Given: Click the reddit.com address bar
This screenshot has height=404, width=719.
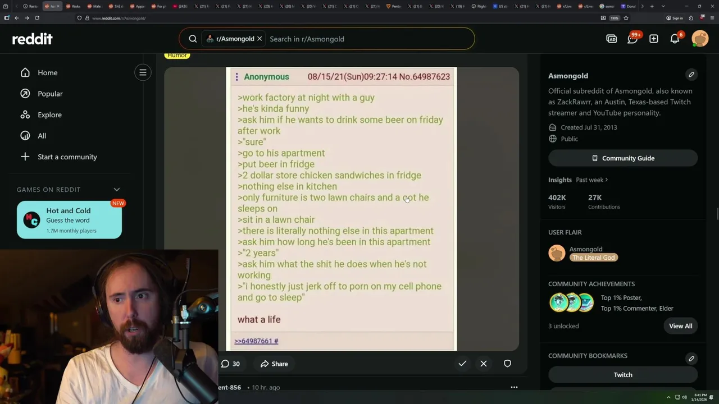Looking at the screenshot, I should point(337,18).
